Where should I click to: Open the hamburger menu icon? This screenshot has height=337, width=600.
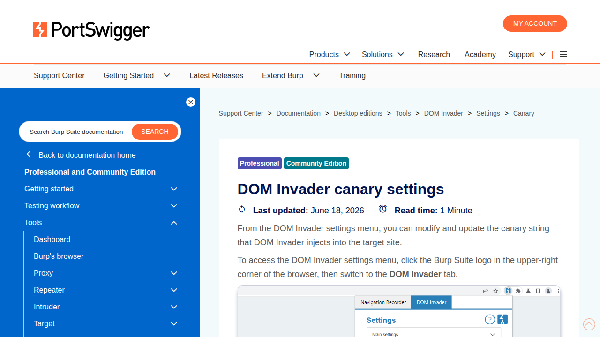[x=563, y=54]
